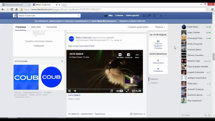This screenshot has width=215, height=121.
Task: Toggle SD/HD quality in player
Action: pyautogui.click(x=120, y=91)
